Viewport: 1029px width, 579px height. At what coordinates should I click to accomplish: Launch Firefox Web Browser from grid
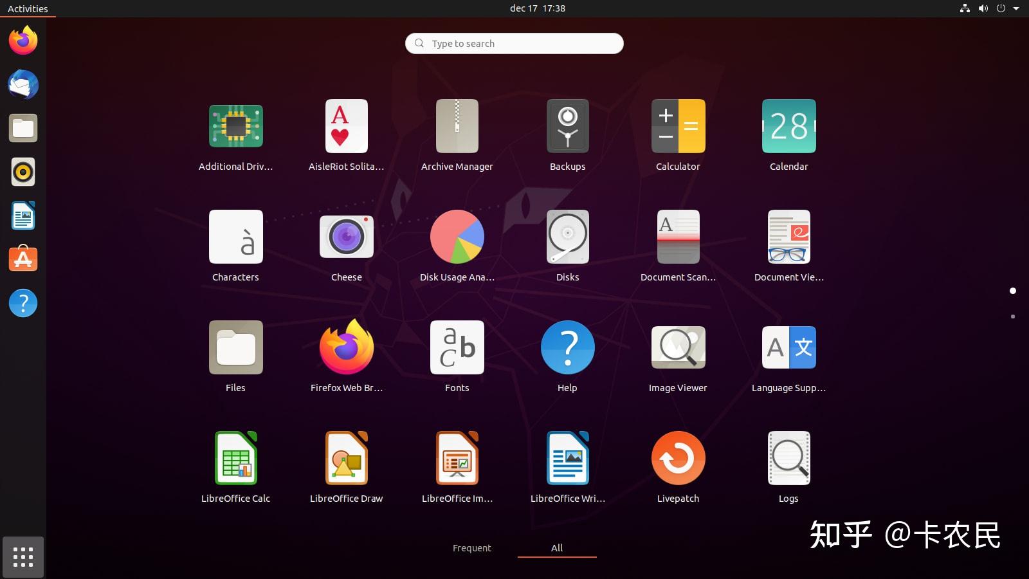click(x=347, y=347)
